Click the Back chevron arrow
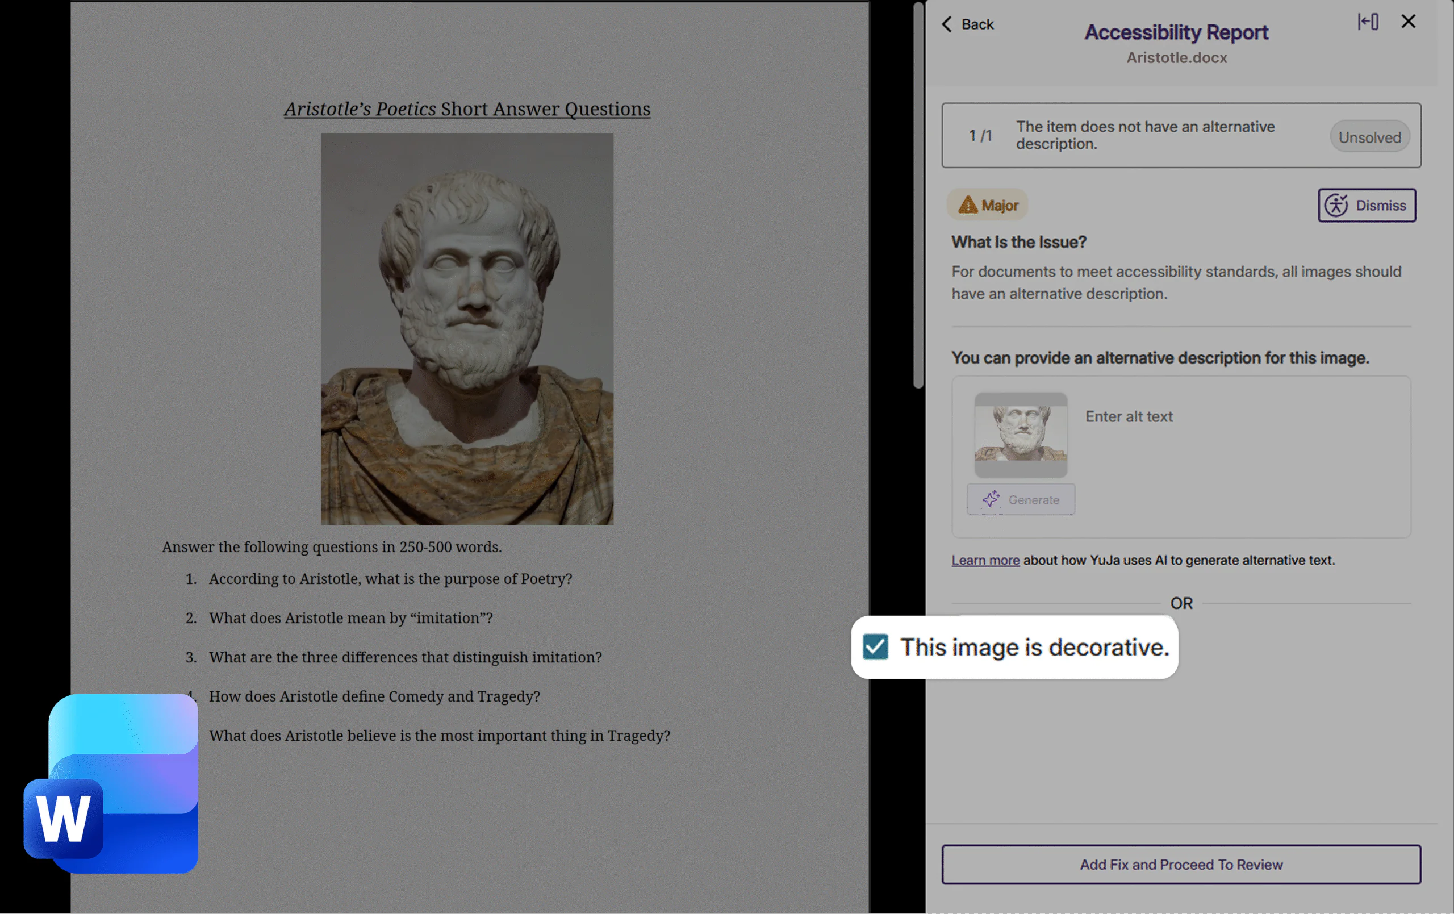Image resolution: width=1454 pixels, height=914 pixels. click(947, 24)
